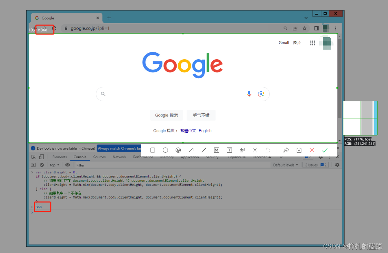Confirm the screenshot with the green checkmark

click(x=325, y=150)
